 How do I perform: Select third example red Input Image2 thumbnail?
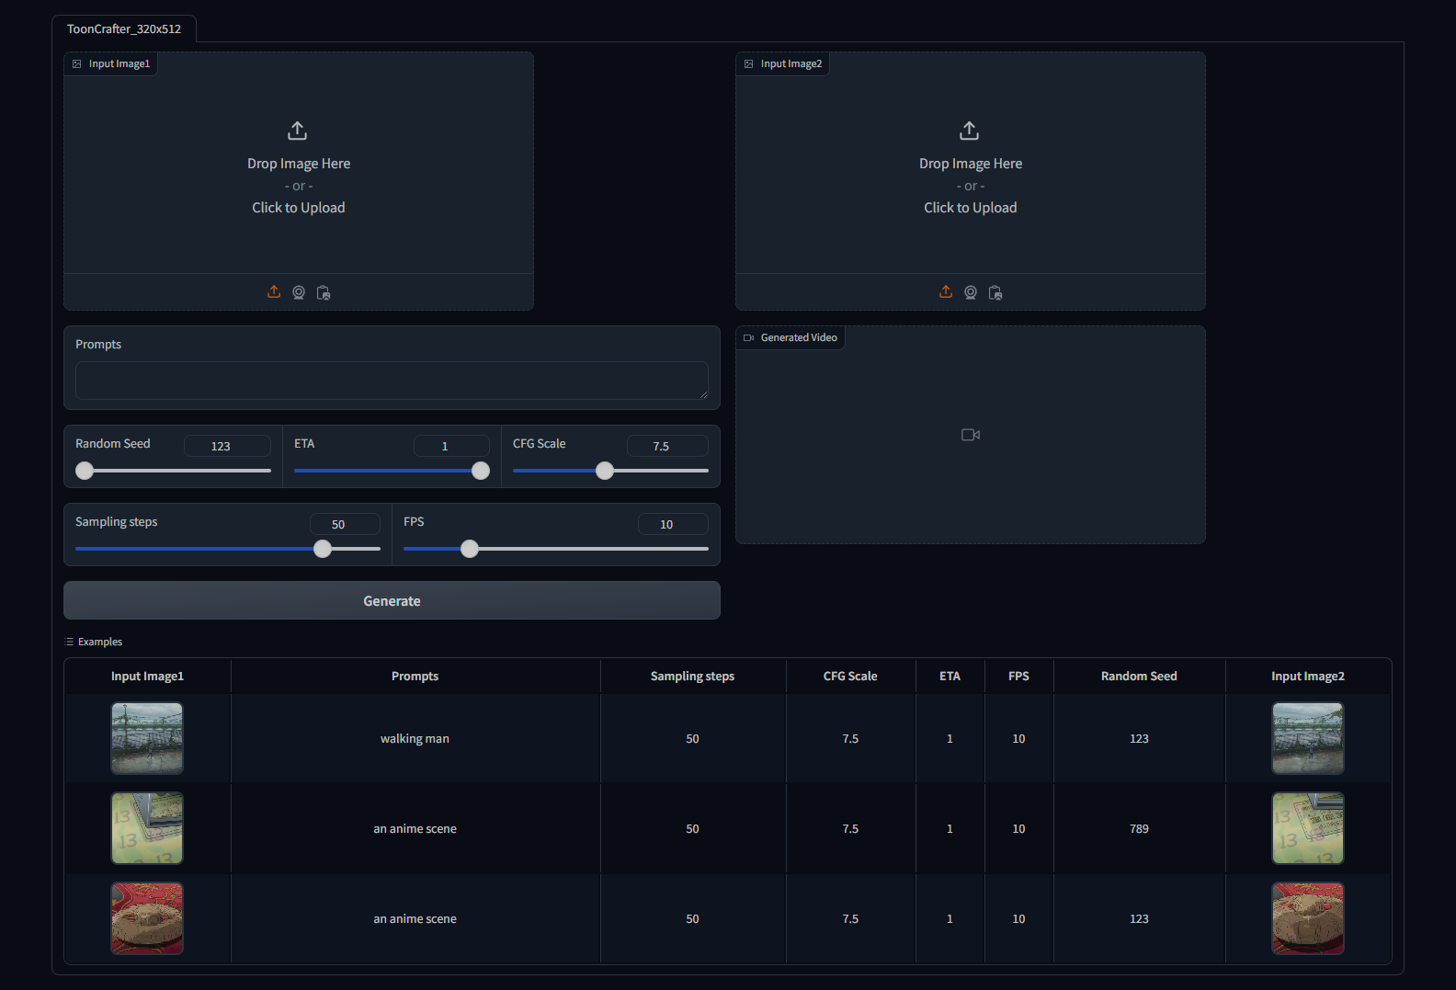(x=1308, y=918)
